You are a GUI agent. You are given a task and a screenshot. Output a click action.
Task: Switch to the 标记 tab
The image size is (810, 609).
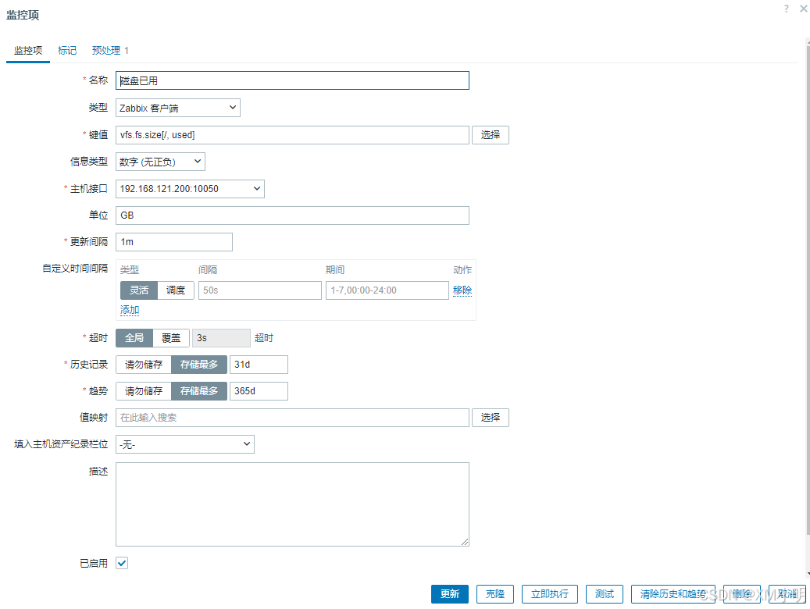(x=67, y=51)
